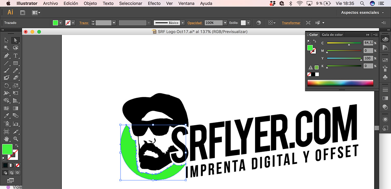Open the Estilo graphic style dropdown
This screenshot has width=391, height=189.
pyautogui.click(x=248, y=23)
